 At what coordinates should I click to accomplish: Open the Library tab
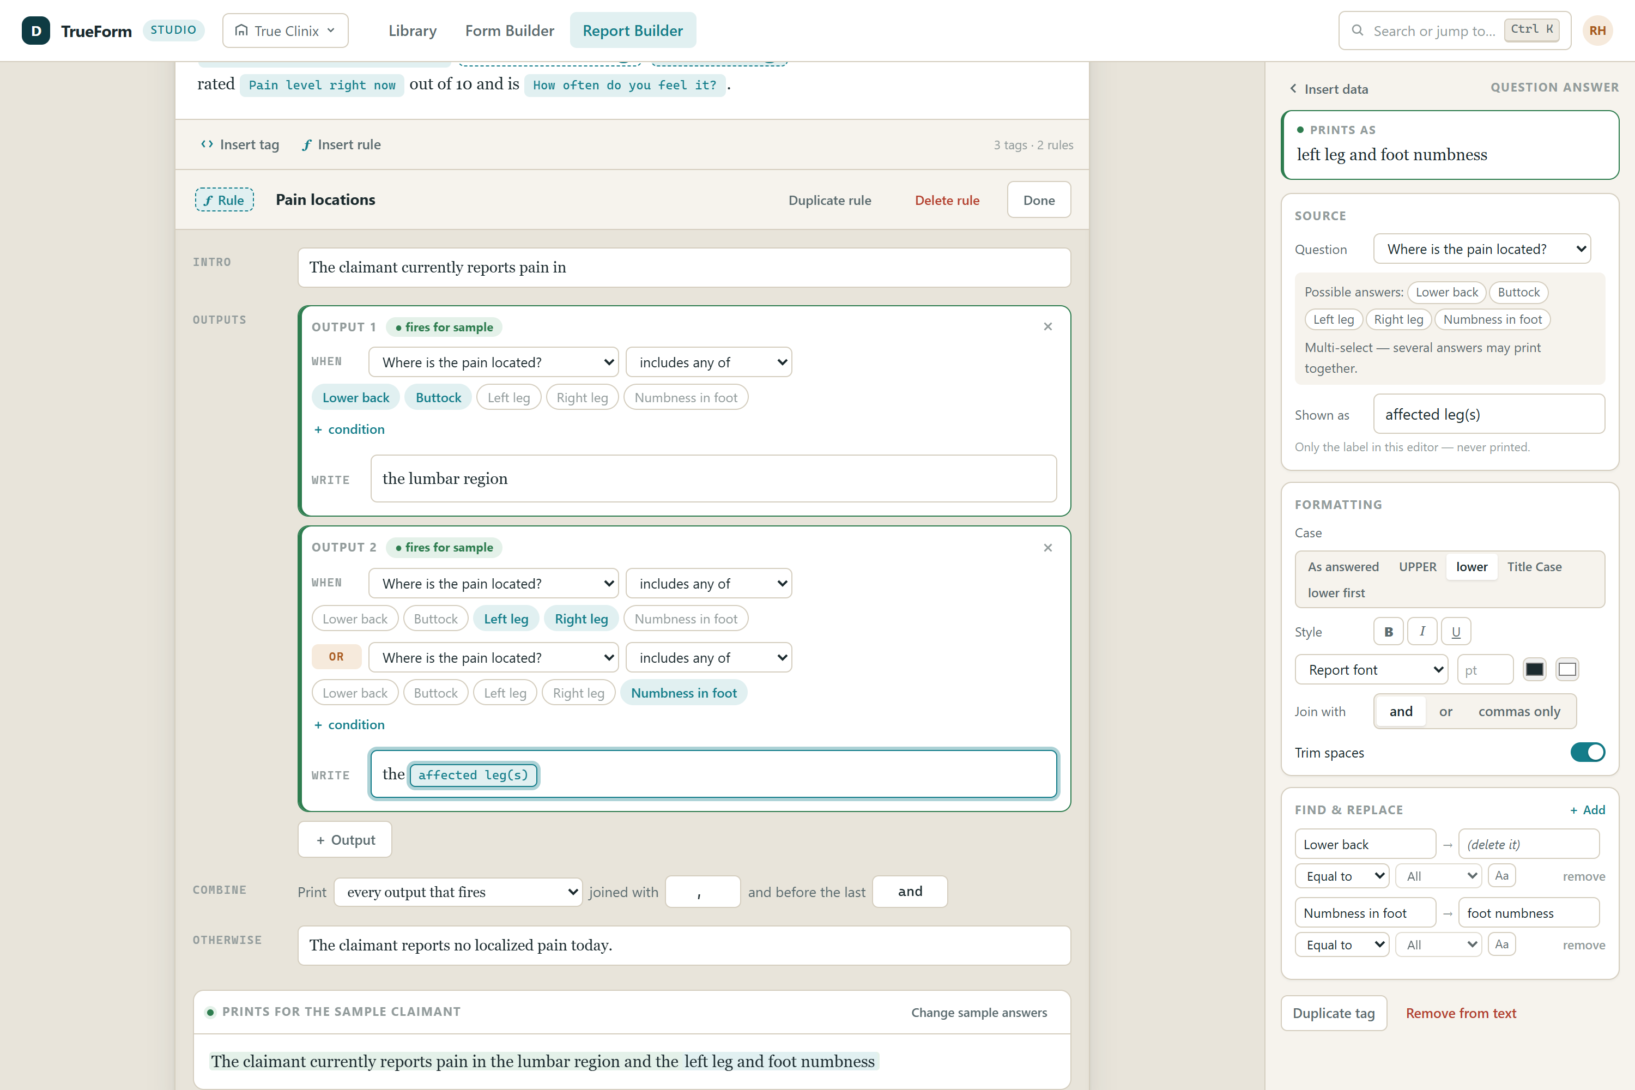412,31
